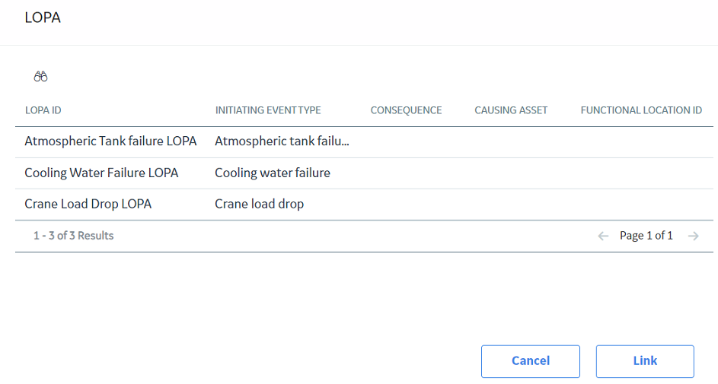This screenshot has height=384, width=718.
Task: Go to the previous results page arrow
Action: 603,236
